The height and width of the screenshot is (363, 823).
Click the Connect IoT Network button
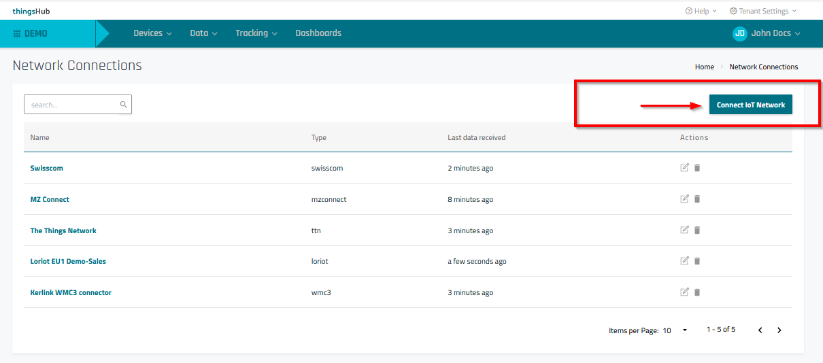[x=750, y=105]
